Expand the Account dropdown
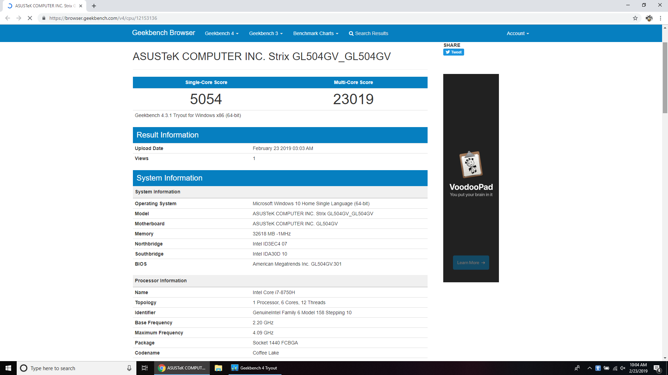The height and width of the screenshot is (375, 668). (518, 33)
